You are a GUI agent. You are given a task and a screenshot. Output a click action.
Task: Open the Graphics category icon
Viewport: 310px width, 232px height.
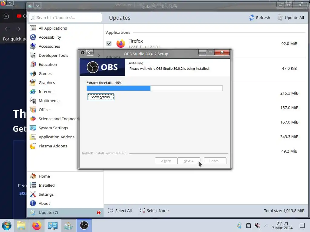33,83
